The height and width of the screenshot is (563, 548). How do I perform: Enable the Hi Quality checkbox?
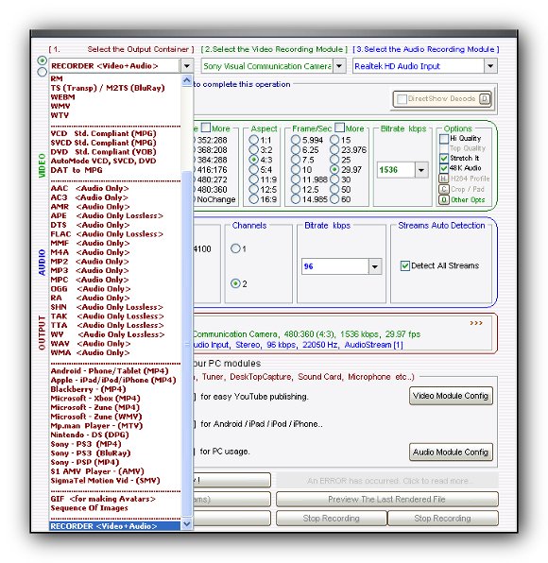[x=444, y=139]
